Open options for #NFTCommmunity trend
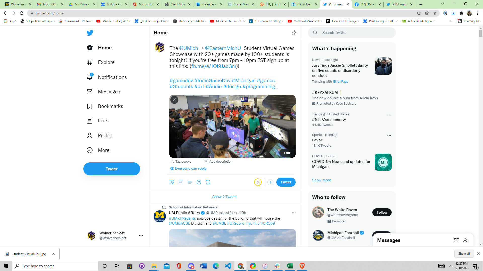 coord(389,115)
